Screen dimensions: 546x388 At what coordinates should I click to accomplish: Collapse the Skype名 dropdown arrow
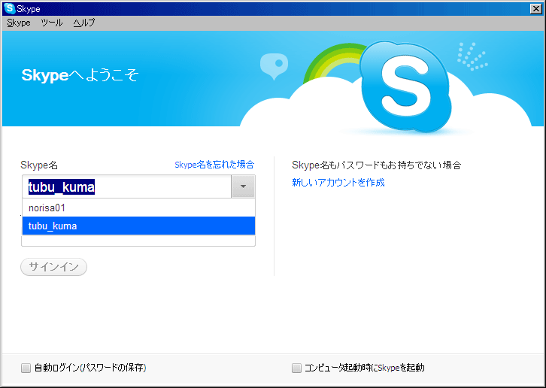tap(243, 186)
